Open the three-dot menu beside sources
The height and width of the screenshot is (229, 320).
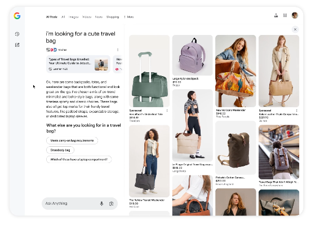point(118,50)
